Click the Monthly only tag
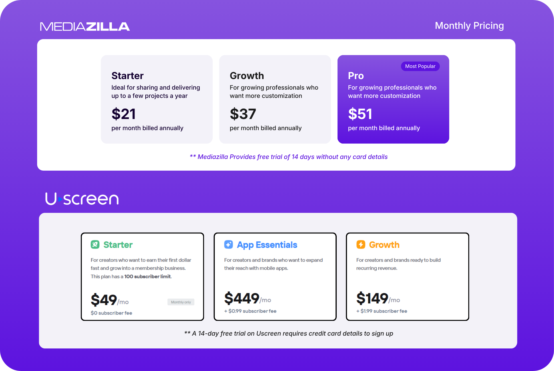 [181, 302]
